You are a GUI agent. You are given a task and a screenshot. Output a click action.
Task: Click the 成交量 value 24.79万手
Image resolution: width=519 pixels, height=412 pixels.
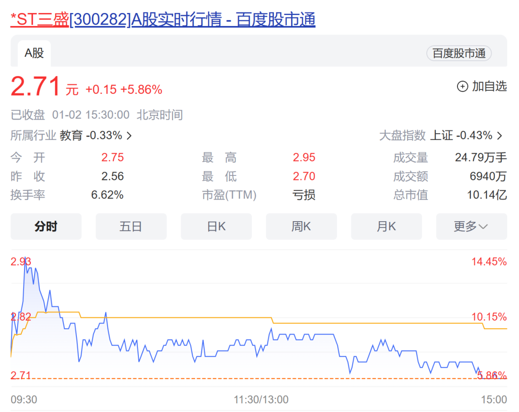coord(481,157)
